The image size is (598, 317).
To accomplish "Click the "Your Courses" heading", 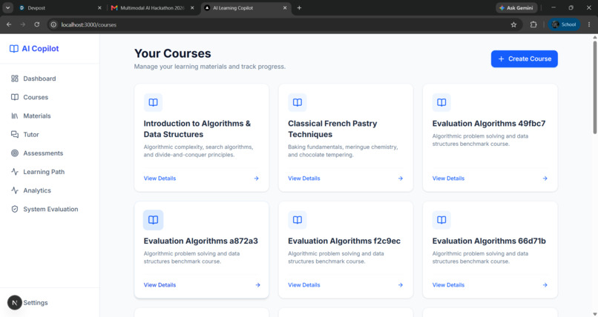I will (172, 53).
